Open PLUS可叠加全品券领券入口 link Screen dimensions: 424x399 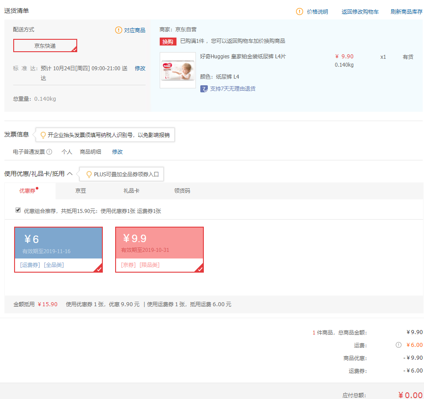[126, 175]
